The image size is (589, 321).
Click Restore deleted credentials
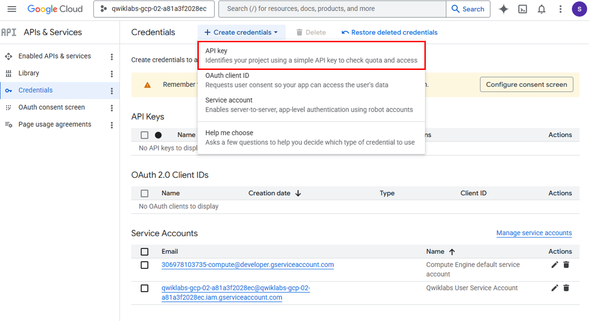point(390,32)
